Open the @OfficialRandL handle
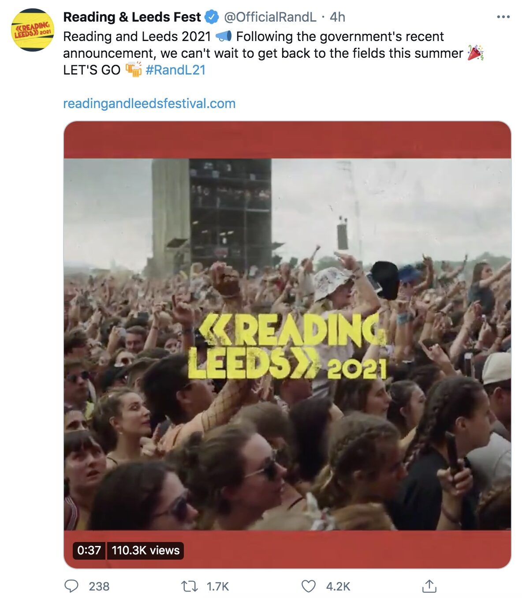The width and height of the screenshot is (522, 598). click(270, 17)
